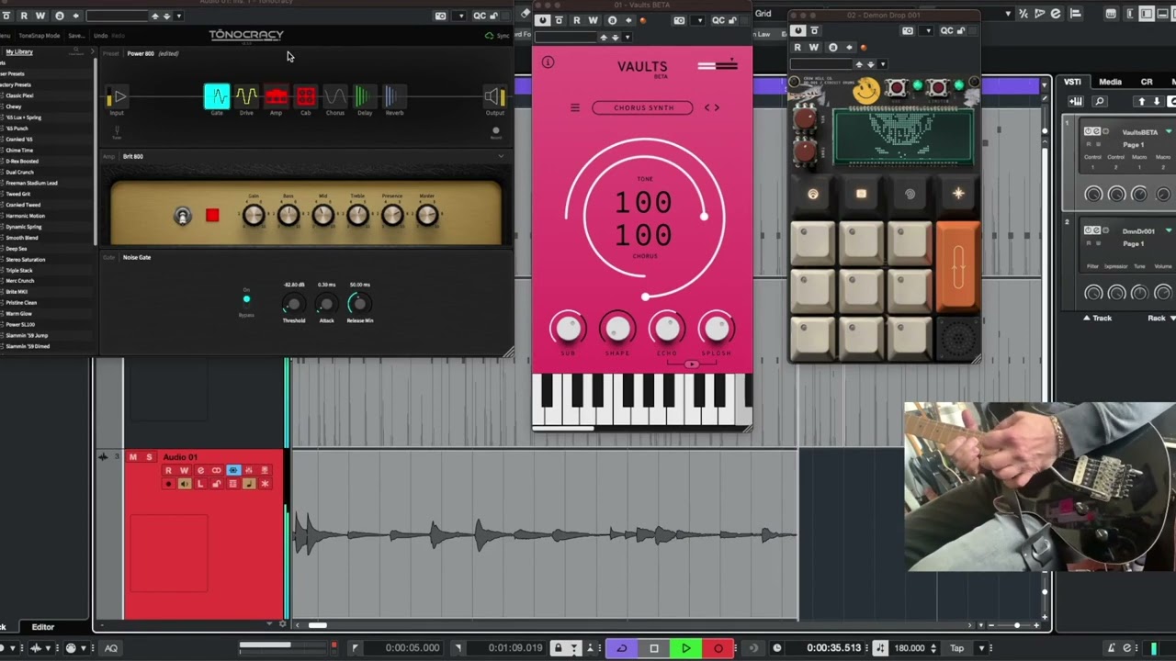Click the Tap tempo button
This screenshot has height=661, width=1176.
click(x=957, y=648)
